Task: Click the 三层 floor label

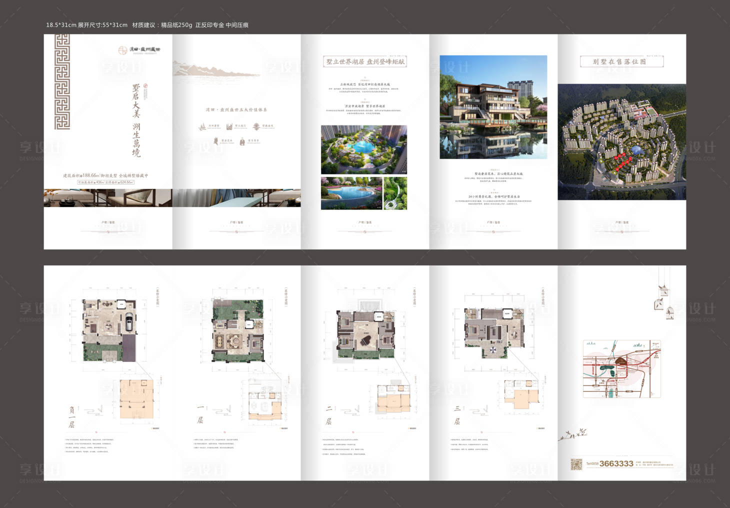Action: tap(457, 415)
